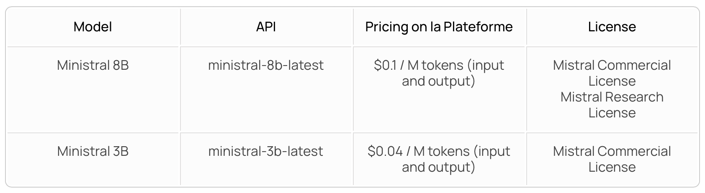Click the $0.1 price for Ministral 8B
The height and width of the screenshot is (193, 705).
382,65
